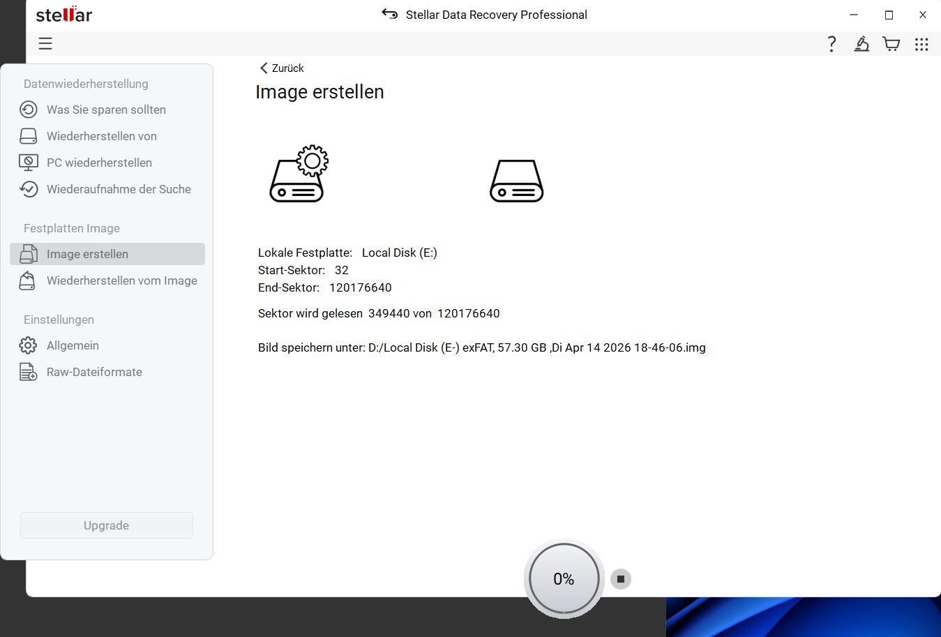Open the help question mark icon
This screenshot has height=637, width=941.
831,44
